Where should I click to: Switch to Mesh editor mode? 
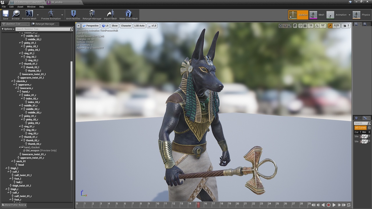click(x=317, y=15)
